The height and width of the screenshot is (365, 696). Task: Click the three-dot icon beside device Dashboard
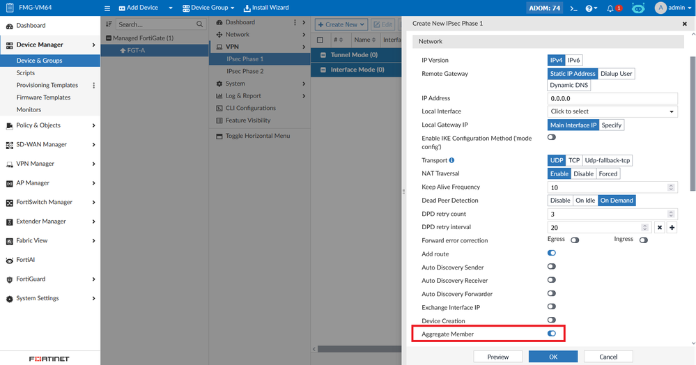295,22
